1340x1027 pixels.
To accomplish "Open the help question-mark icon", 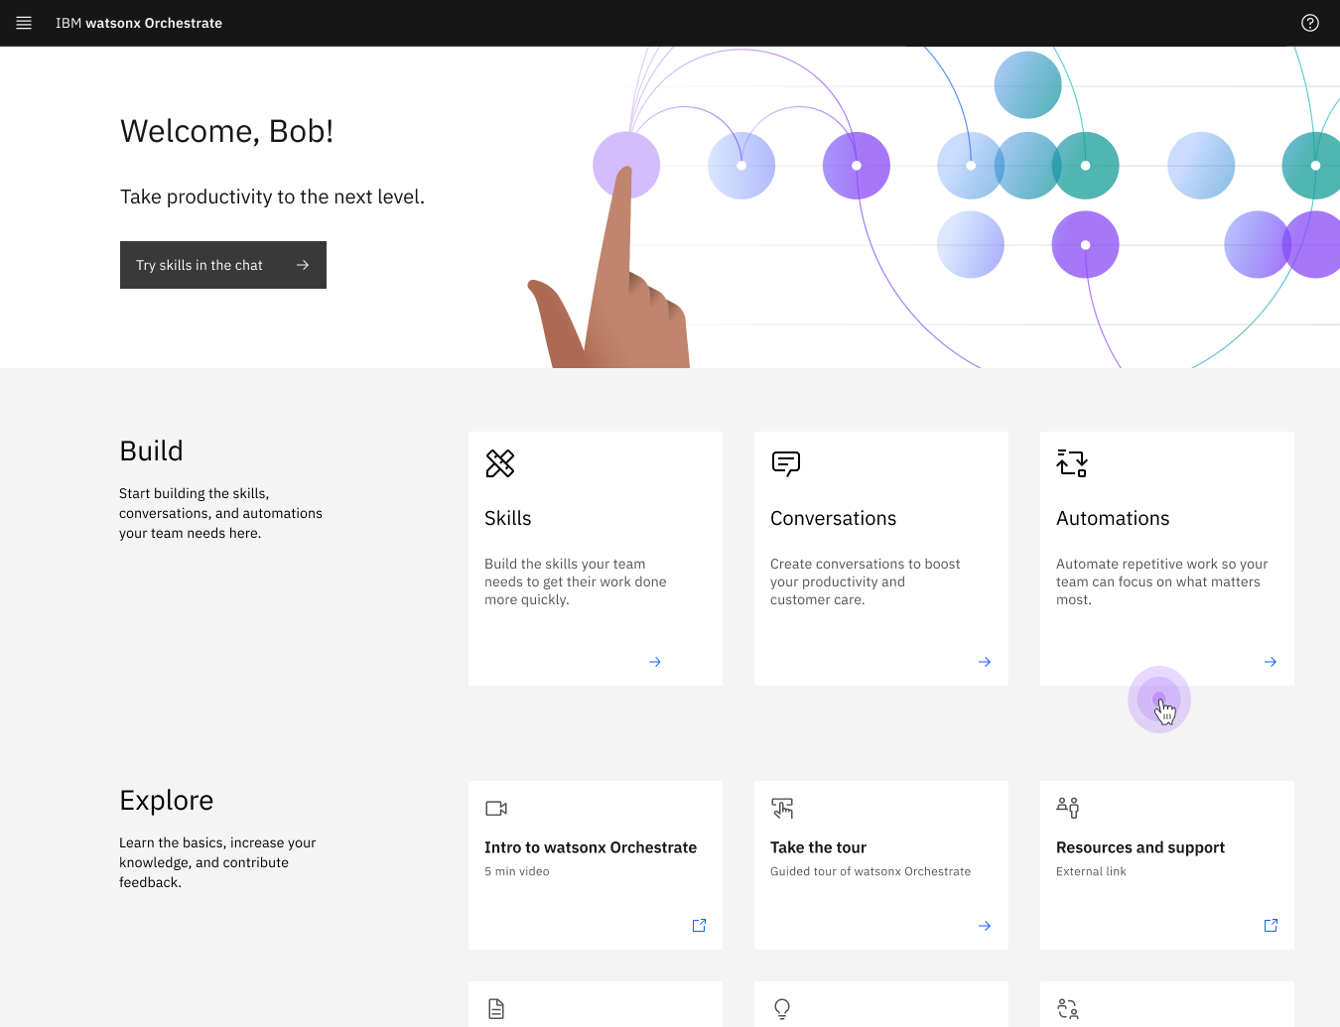I will click(1310, 23).
